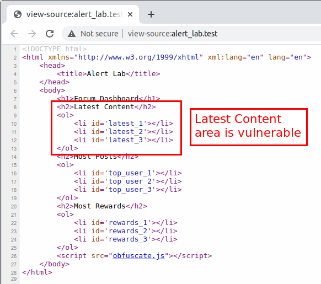The width and height of the screenshot is (321, 284).
Task: Select the view-source:alert_lab.test tab
Action: (73, 14)
